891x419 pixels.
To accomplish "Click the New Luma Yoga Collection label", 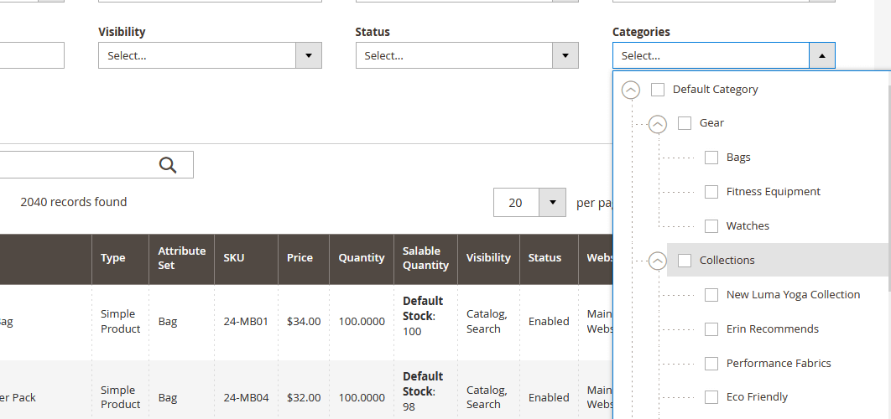I will (x=794, y=295).
